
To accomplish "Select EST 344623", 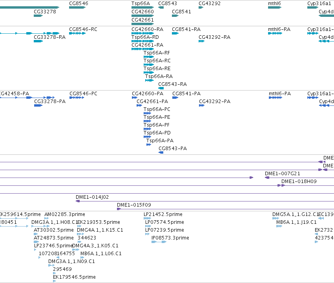I will 87,238.
